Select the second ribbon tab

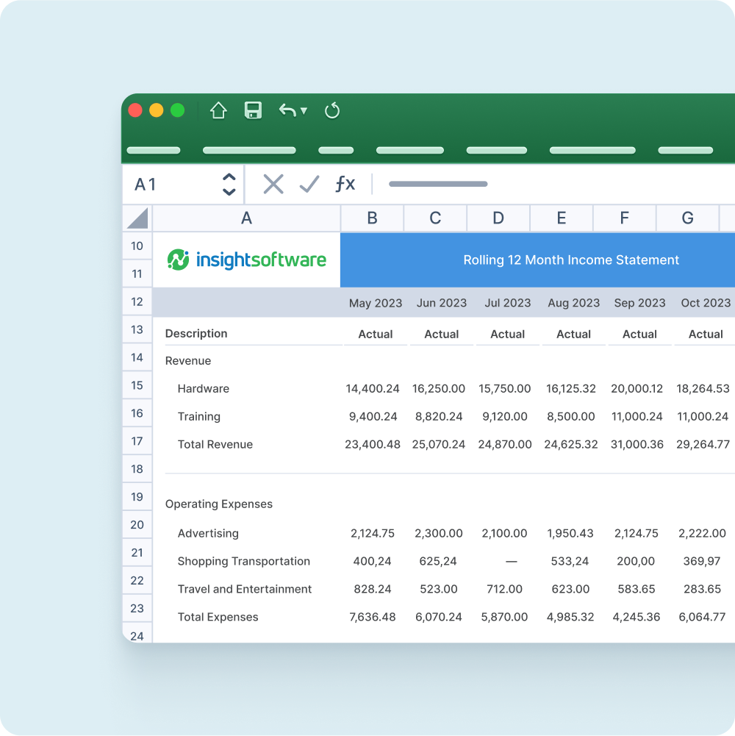click(x=249, y=150)
